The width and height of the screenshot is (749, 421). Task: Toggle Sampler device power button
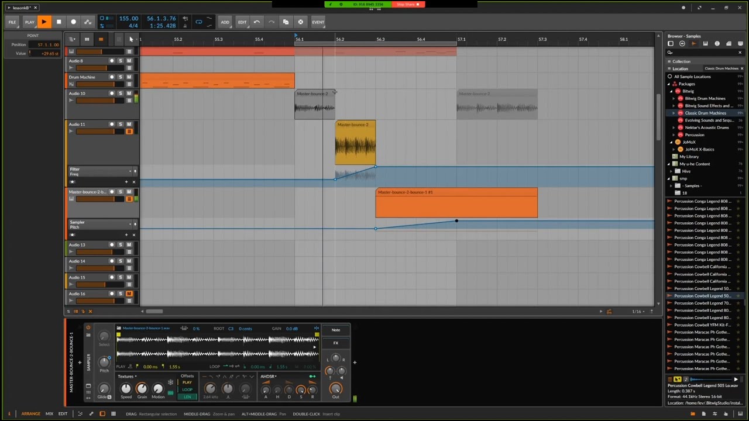click(88, 327)
